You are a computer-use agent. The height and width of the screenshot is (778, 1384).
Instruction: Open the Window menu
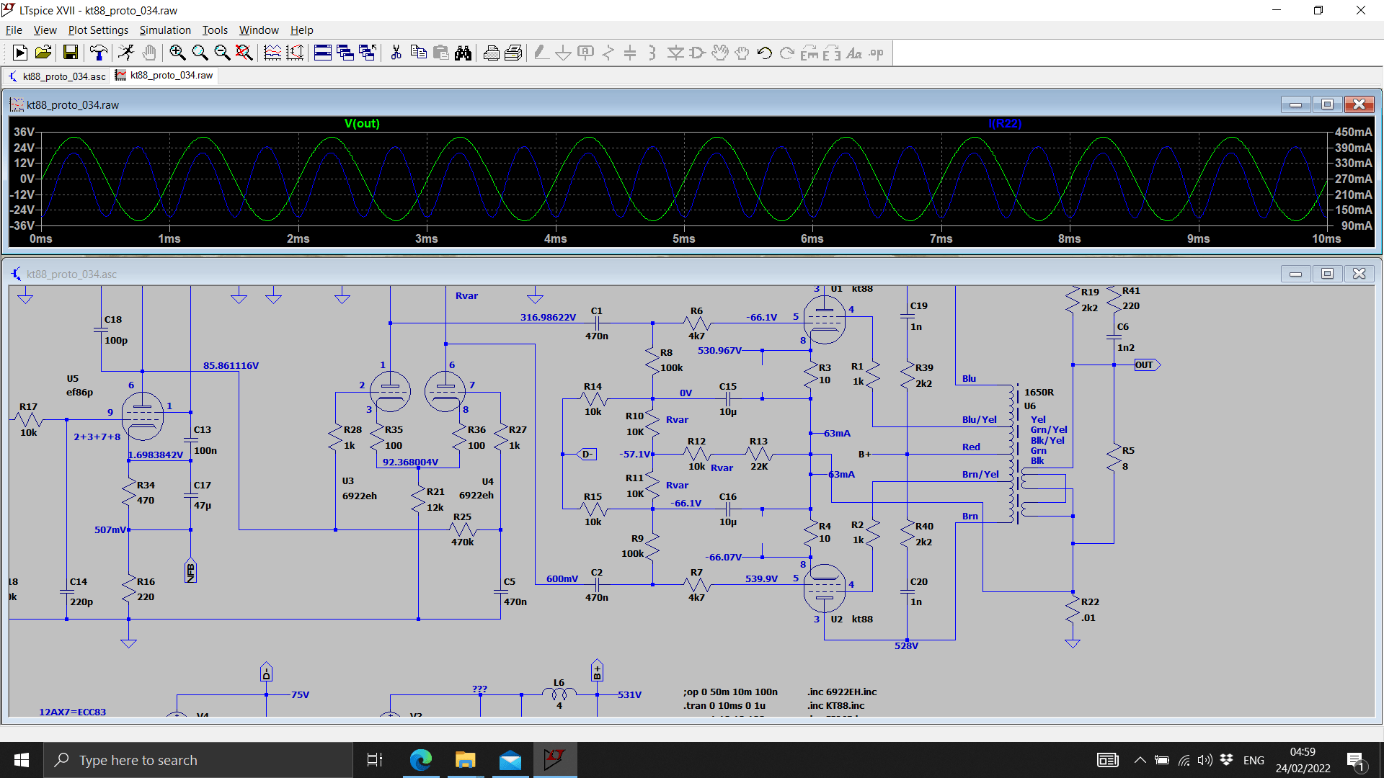(x=259, y=30)
